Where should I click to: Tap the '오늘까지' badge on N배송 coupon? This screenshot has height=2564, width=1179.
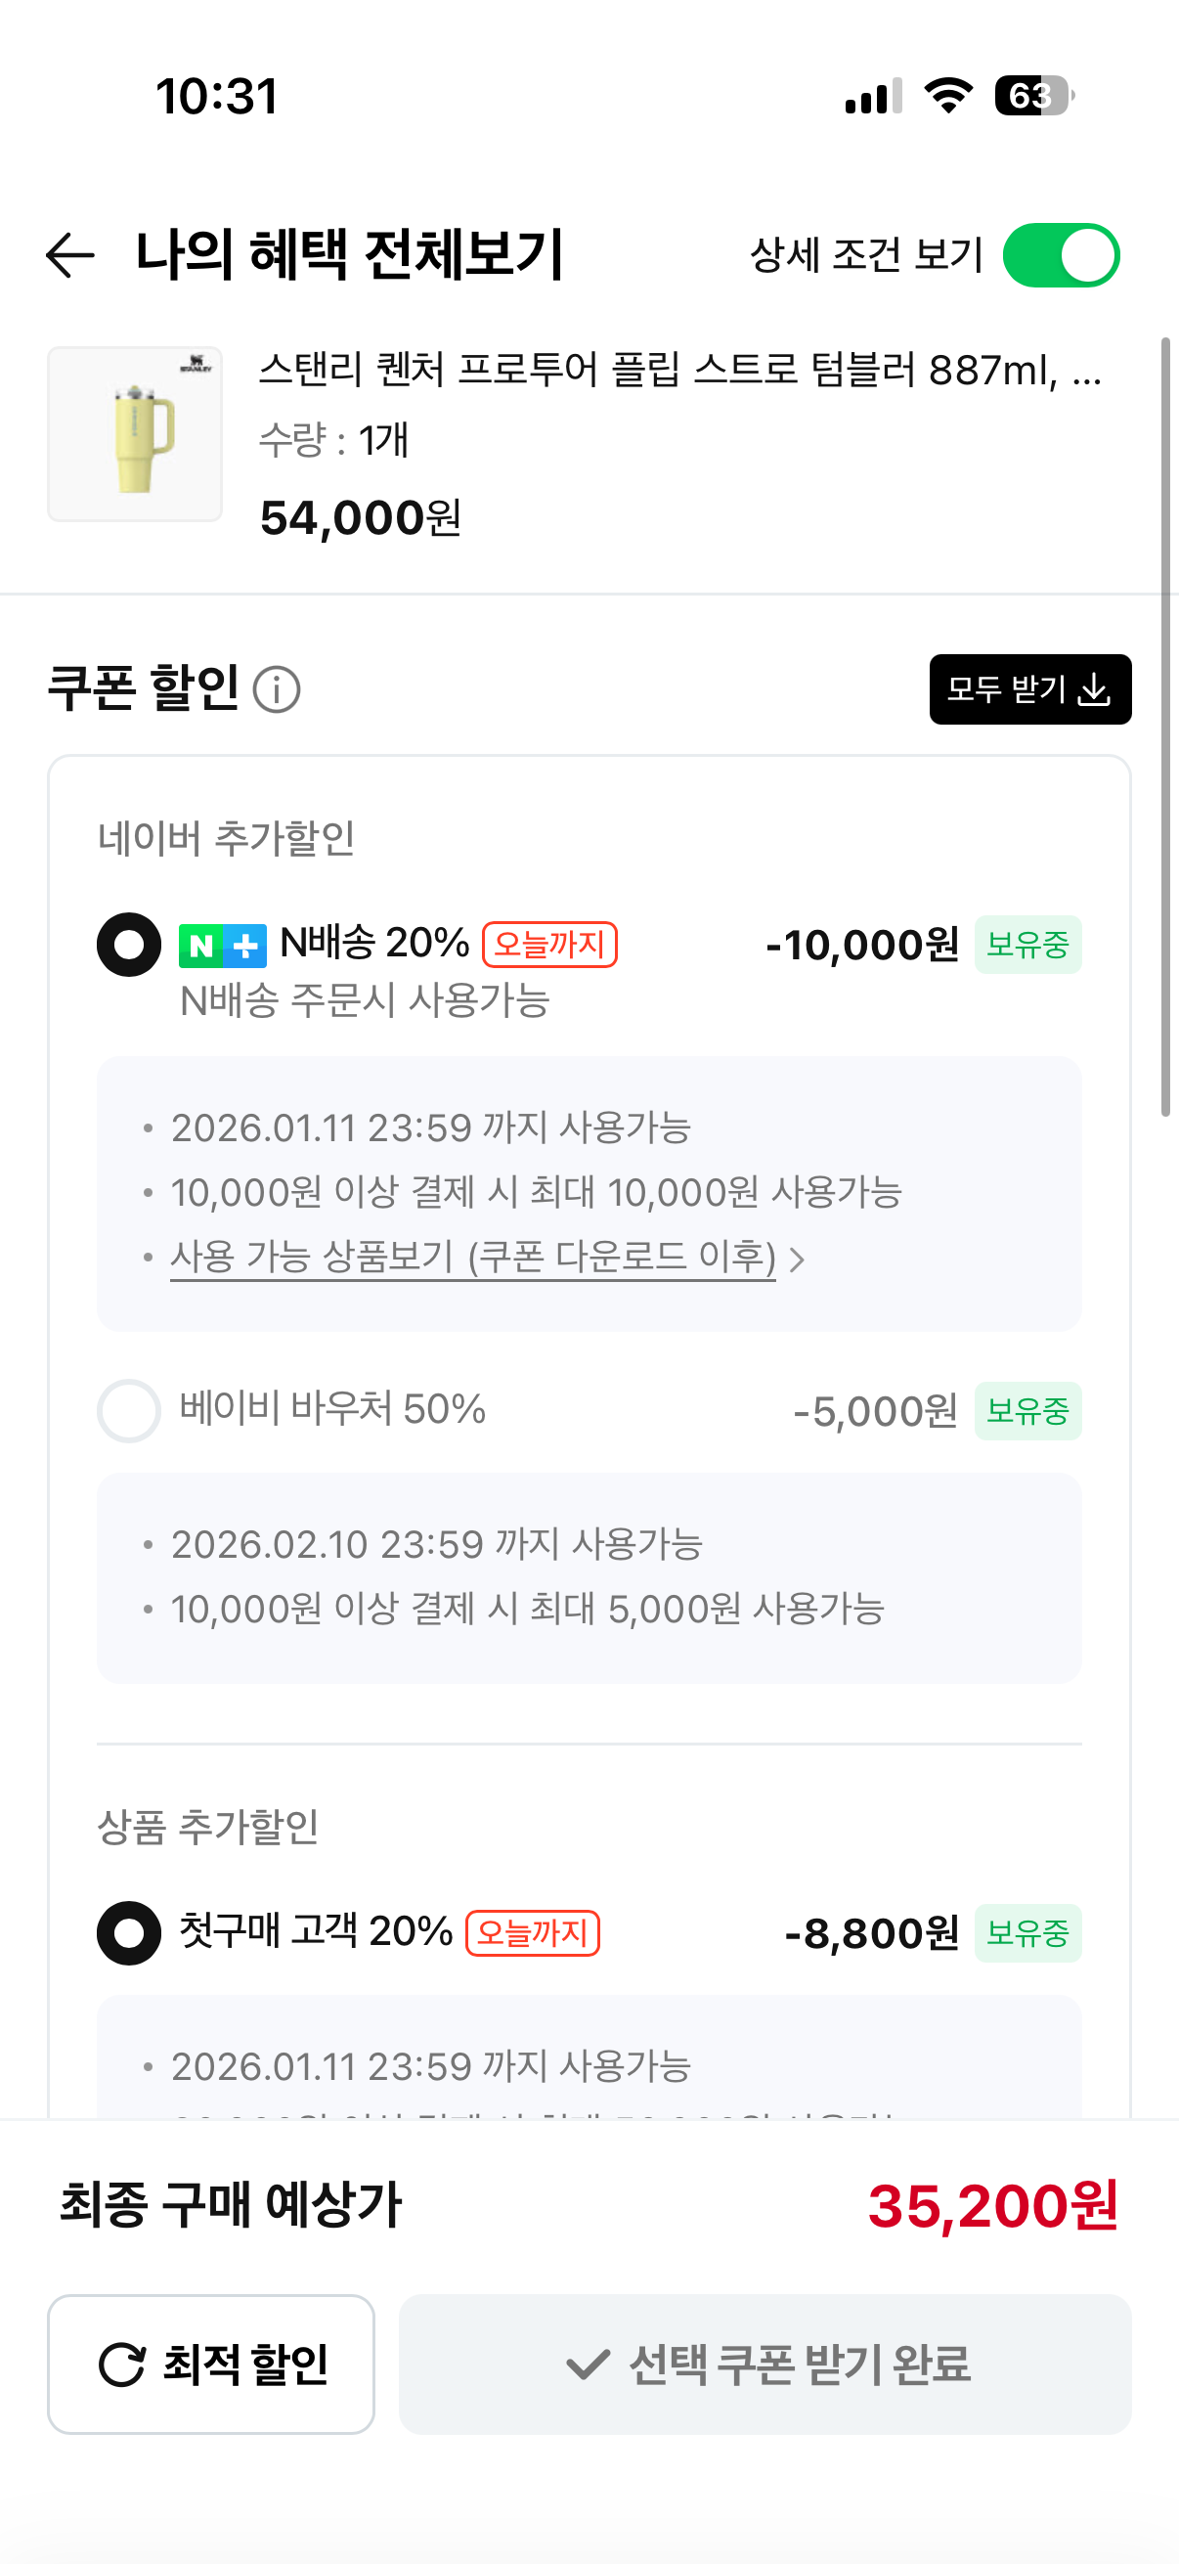click(x=549, y=945)
